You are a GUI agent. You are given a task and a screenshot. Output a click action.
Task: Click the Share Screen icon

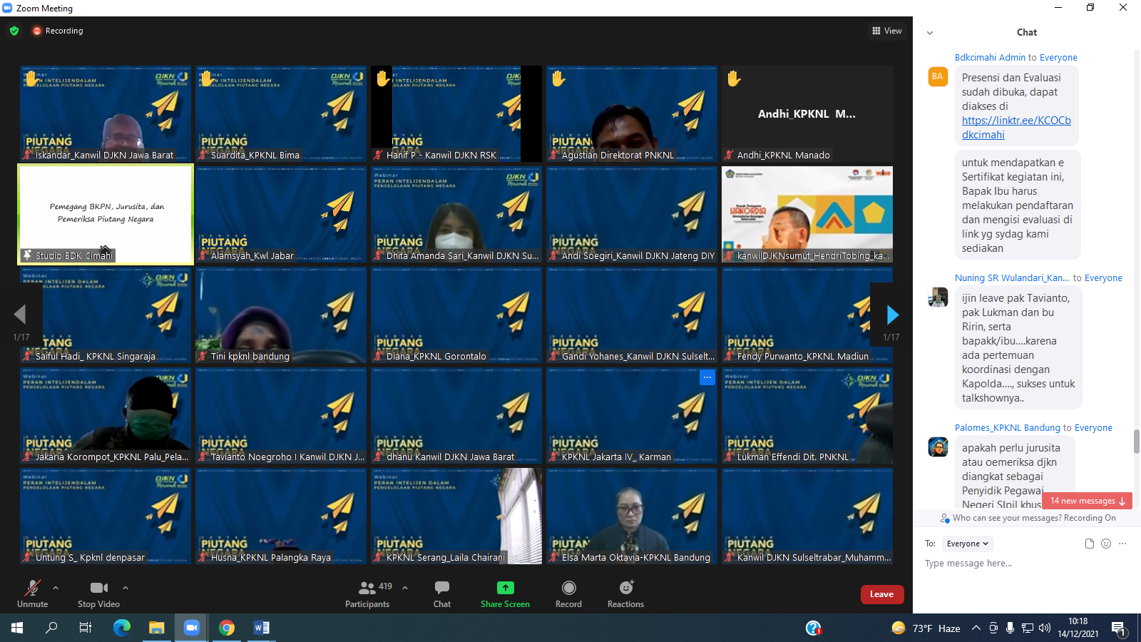point(505,588)
